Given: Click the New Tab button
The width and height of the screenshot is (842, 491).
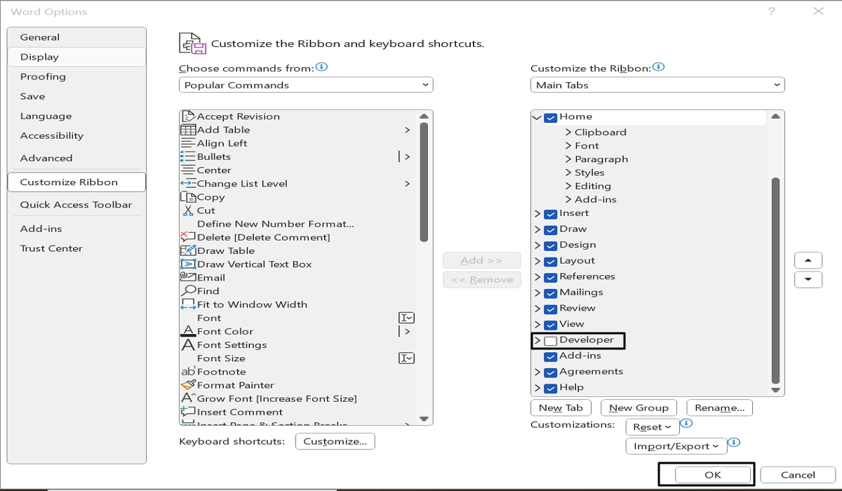Looking at the screenshot, I should tap(561, 408).
